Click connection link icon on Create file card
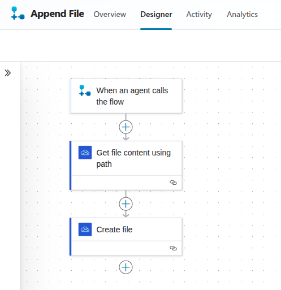Screen dimensions: 281x290 (173, 248)
